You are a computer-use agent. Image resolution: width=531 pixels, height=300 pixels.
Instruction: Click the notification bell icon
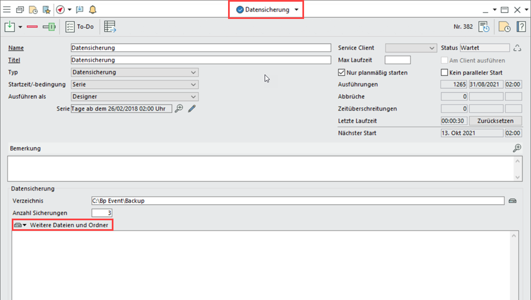tap(92, 9)
